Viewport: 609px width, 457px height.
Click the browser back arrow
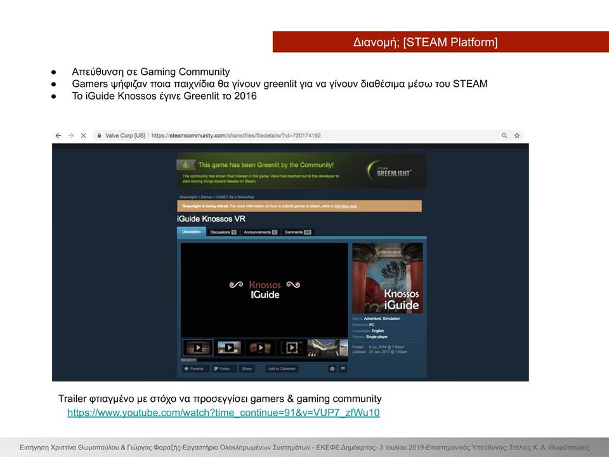coord(58,136)
